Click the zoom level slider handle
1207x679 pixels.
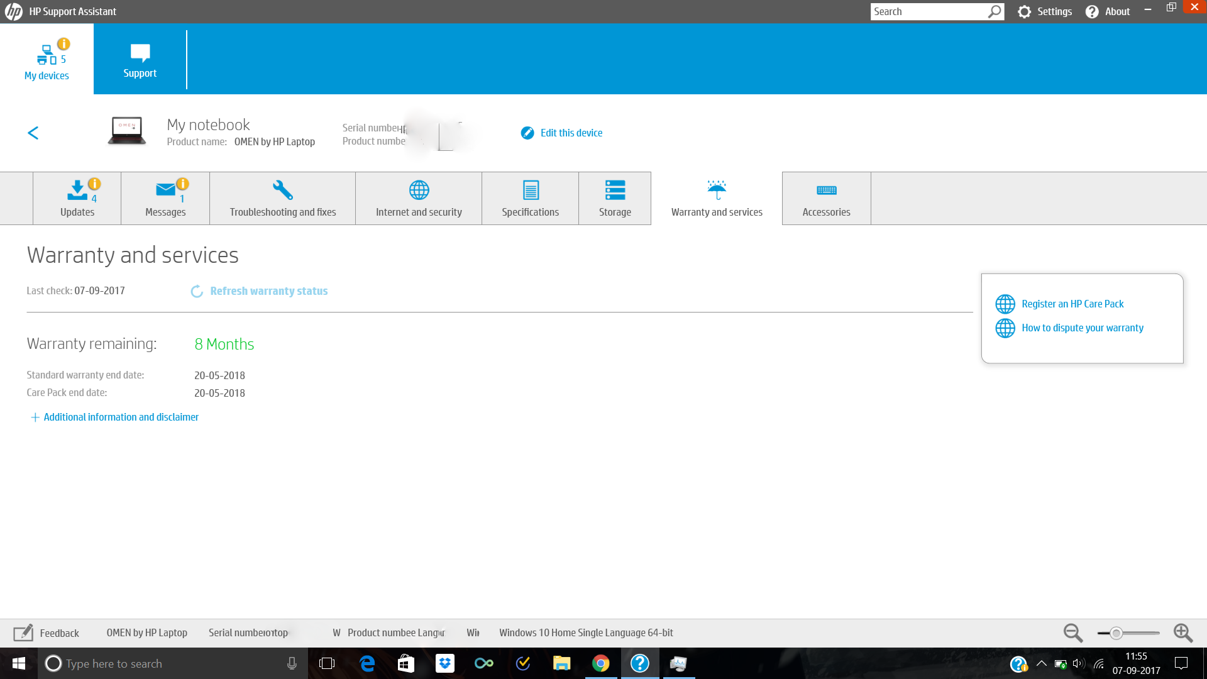(x=1116, y=633)
